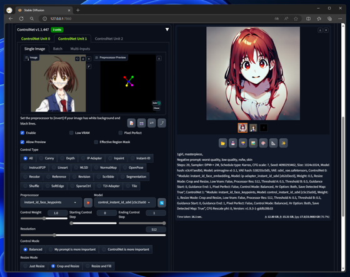Screen dimensions: 350x277
Task: Open the webcam button under the image
Action: click(x=141, y=123)
